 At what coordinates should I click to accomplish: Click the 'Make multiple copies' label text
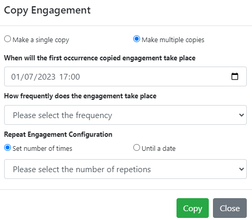(x=173, y=40)
